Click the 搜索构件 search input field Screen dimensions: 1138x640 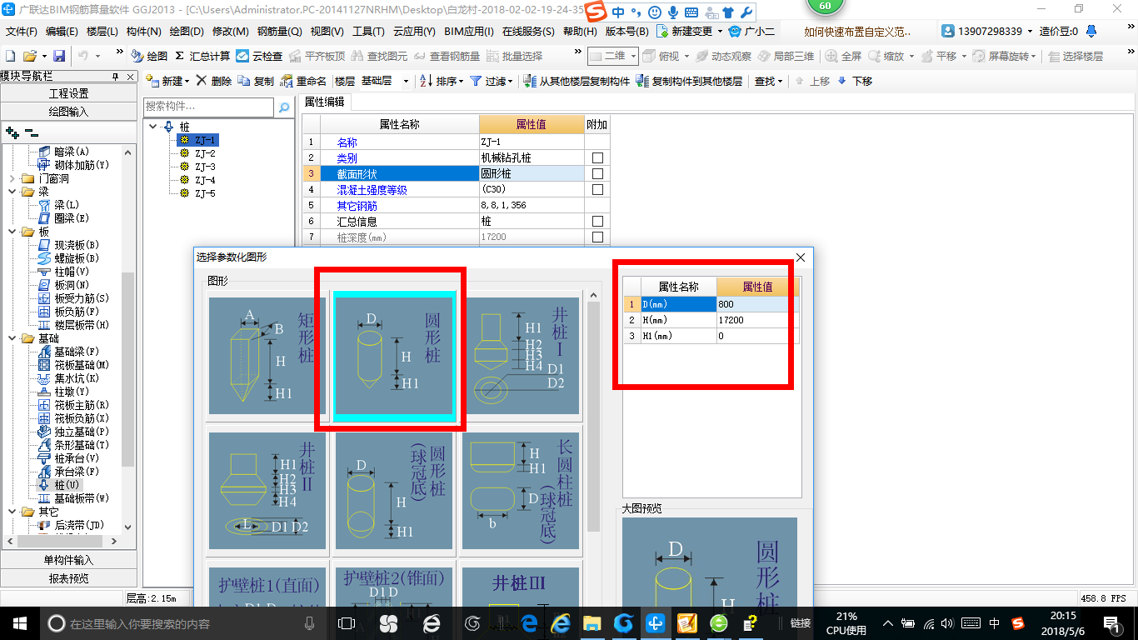pyautogui.click(x=208, y=107)
